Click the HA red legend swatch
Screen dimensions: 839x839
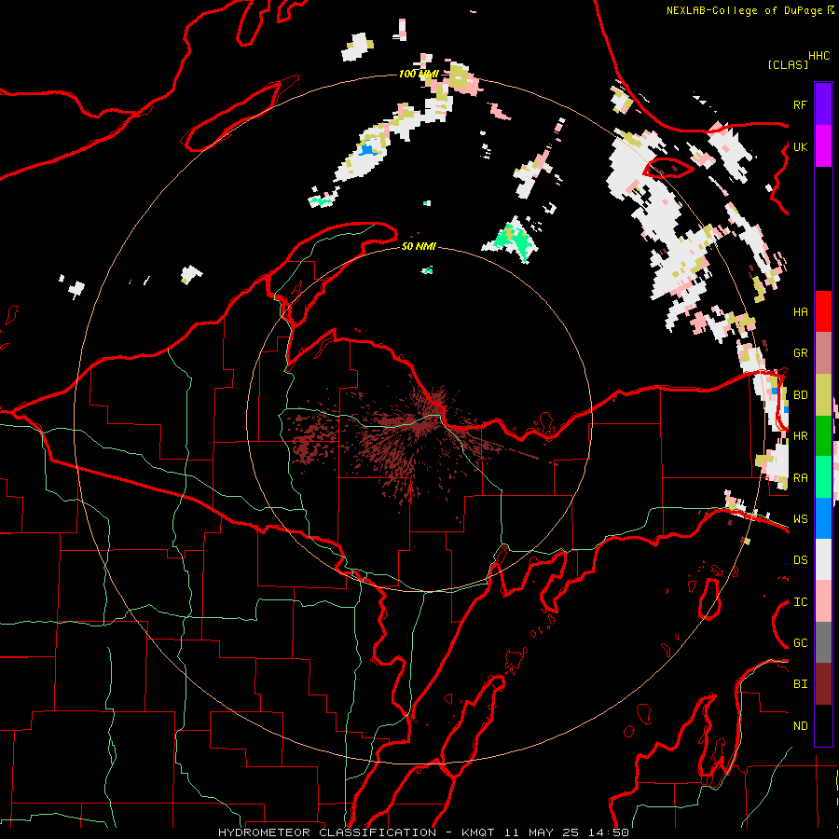(823, 311)
